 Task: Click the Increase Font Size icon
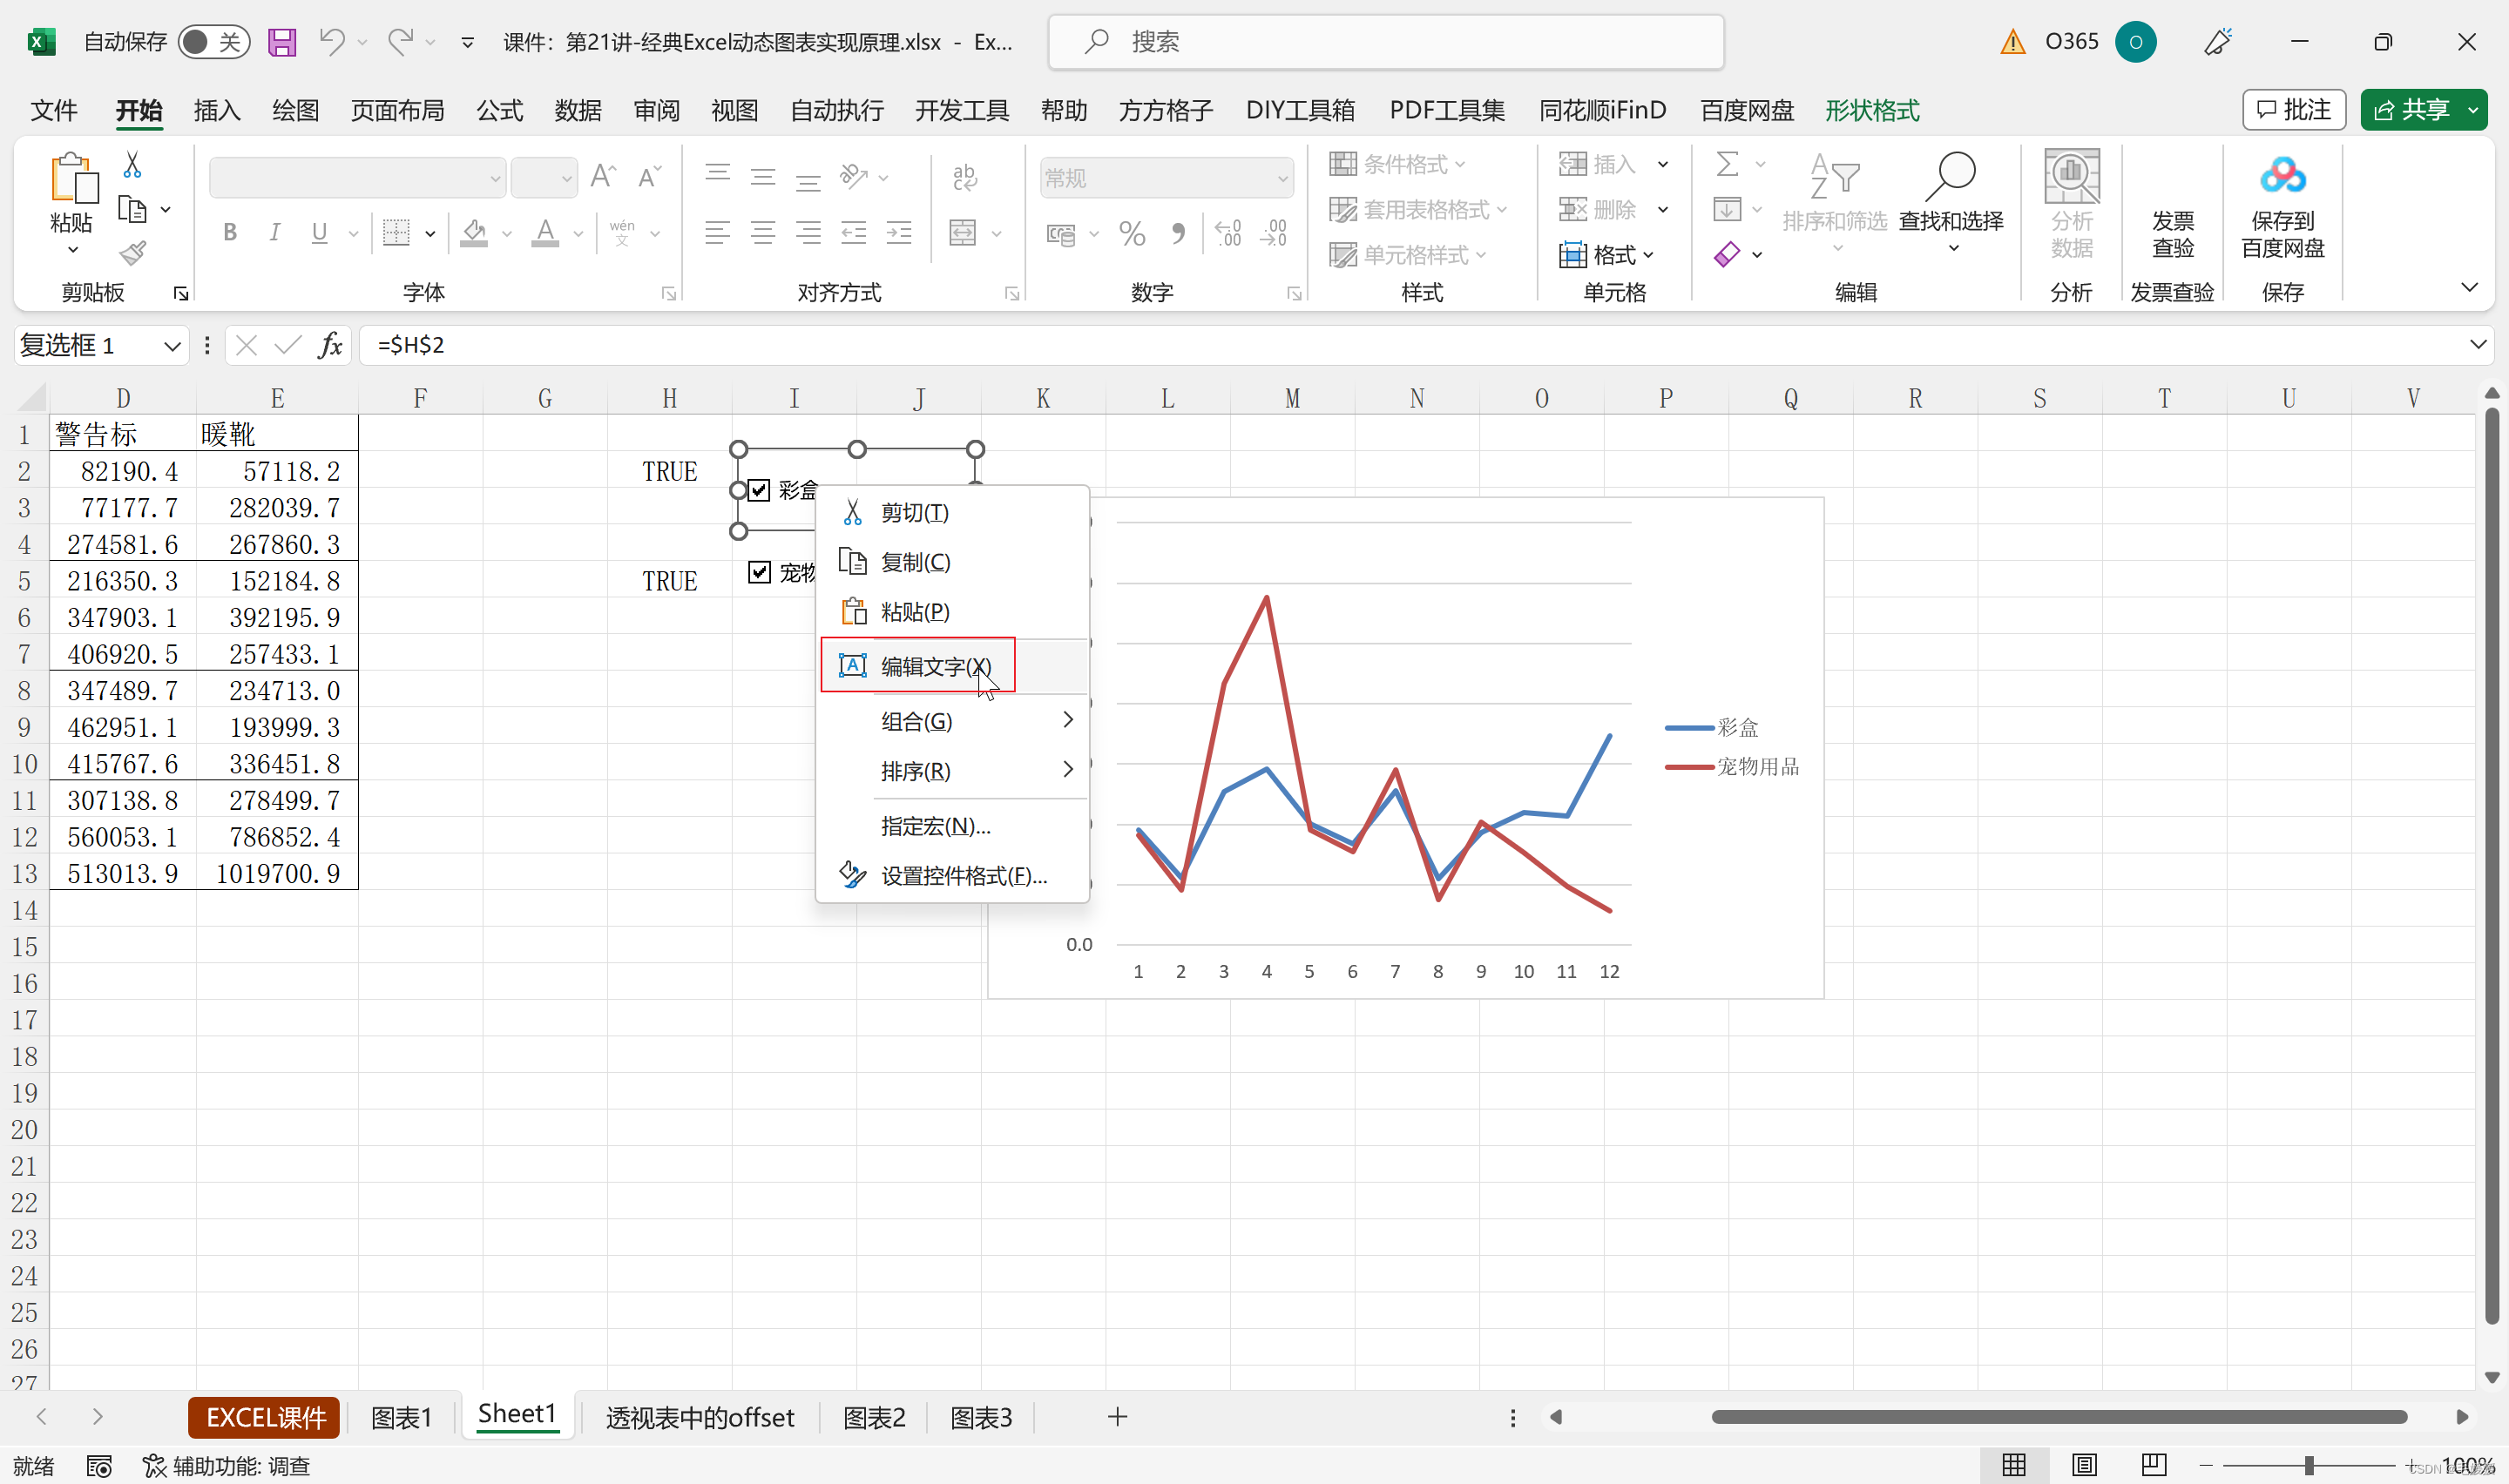click(x=603, y=177)
